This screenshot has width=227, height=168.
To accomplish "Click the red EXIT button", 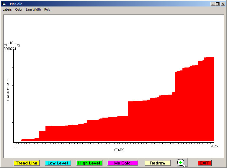I will click(x=204, y=163).
